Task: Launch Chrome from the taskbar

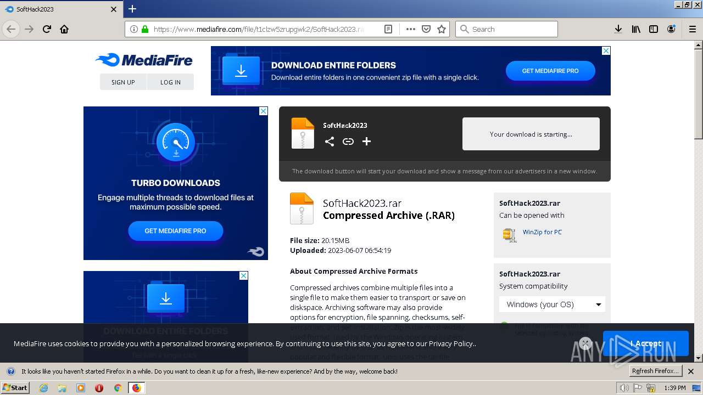Action: point(118,388)
